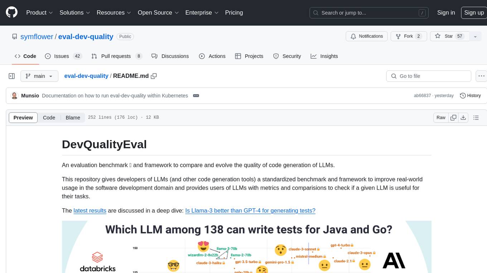Open the symflower owner profile

37,36
